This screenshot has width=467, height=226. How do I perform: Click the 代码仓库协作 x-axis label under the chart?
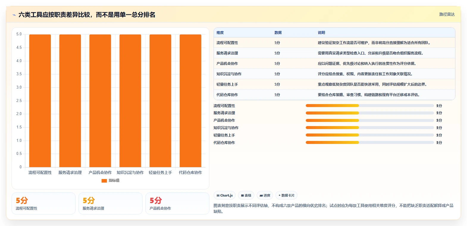190,172
